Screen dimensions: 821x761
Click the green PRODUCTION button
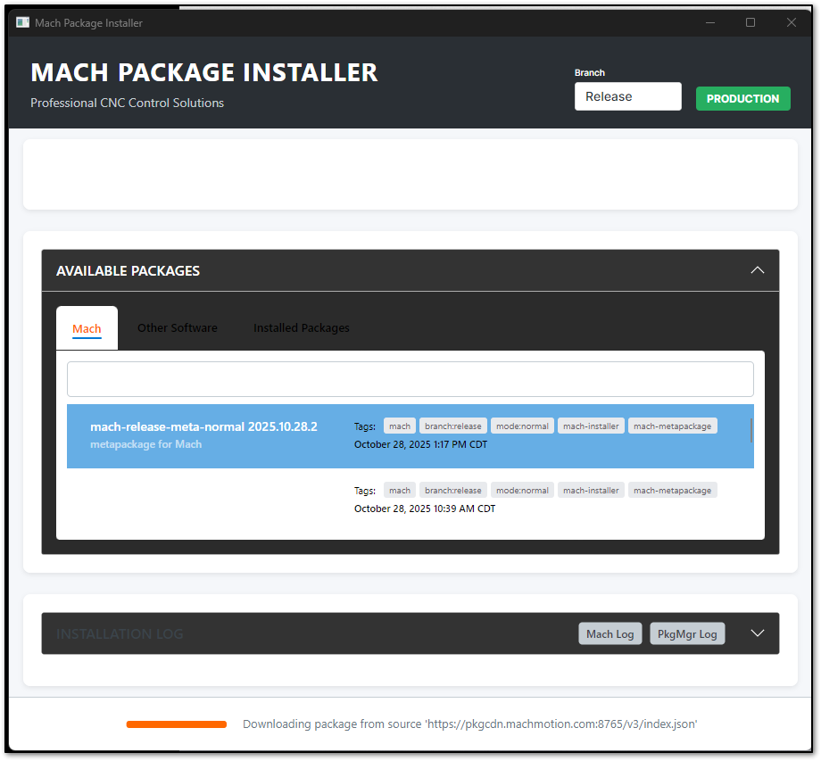pyautogui.click(x=742, y=98)
